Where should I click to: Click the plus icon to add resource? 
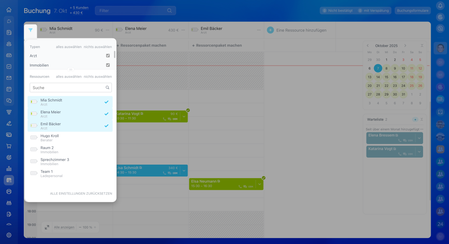point(270,30)
